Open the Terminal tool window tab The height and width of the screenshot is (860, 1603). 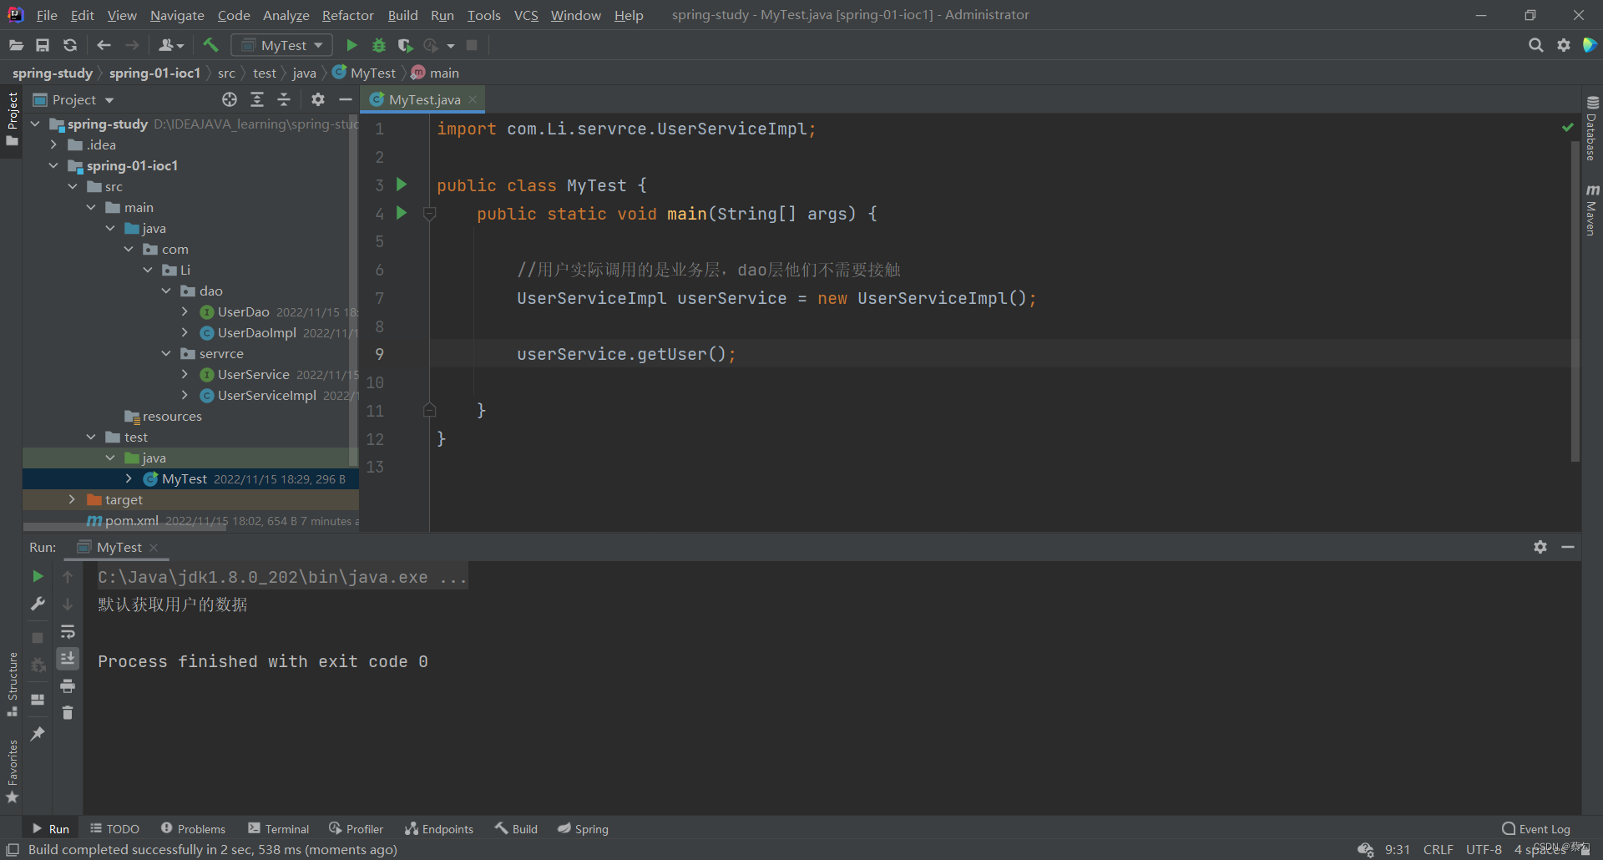pos(279,829)
